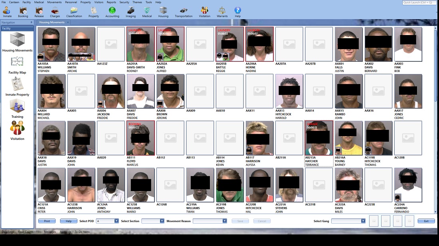Open the Warrants scales icon
The image size is (439, 246).
click(222, 12)
